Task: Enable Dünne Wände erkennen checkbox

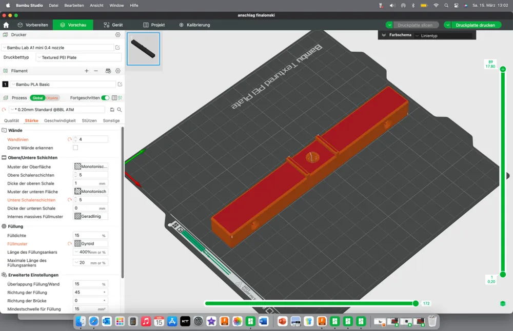Action: 75,148
